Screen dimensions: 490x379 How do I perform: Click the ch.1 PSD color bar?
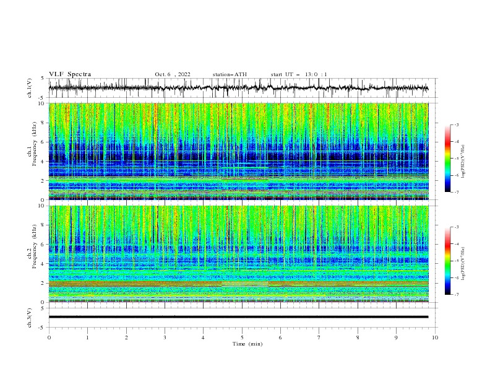click(448, 159)
